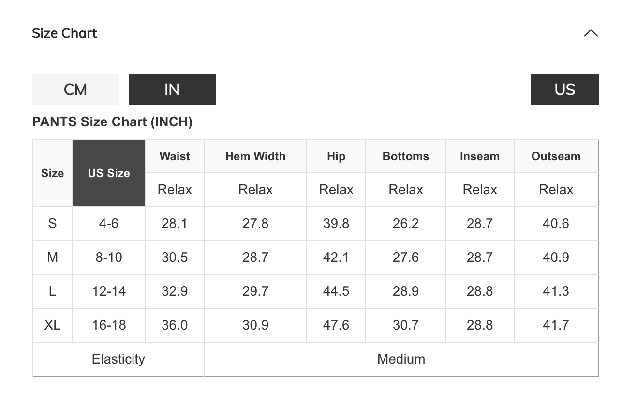
Task: Click the Medium elasticity value
Action: [401, 359]
